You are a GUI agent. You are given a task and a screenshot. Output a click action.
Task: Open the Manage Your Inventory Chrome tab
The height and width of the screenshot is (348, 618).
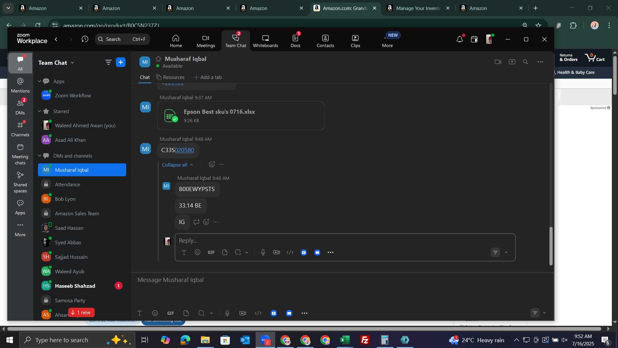(x=418, y=8)
